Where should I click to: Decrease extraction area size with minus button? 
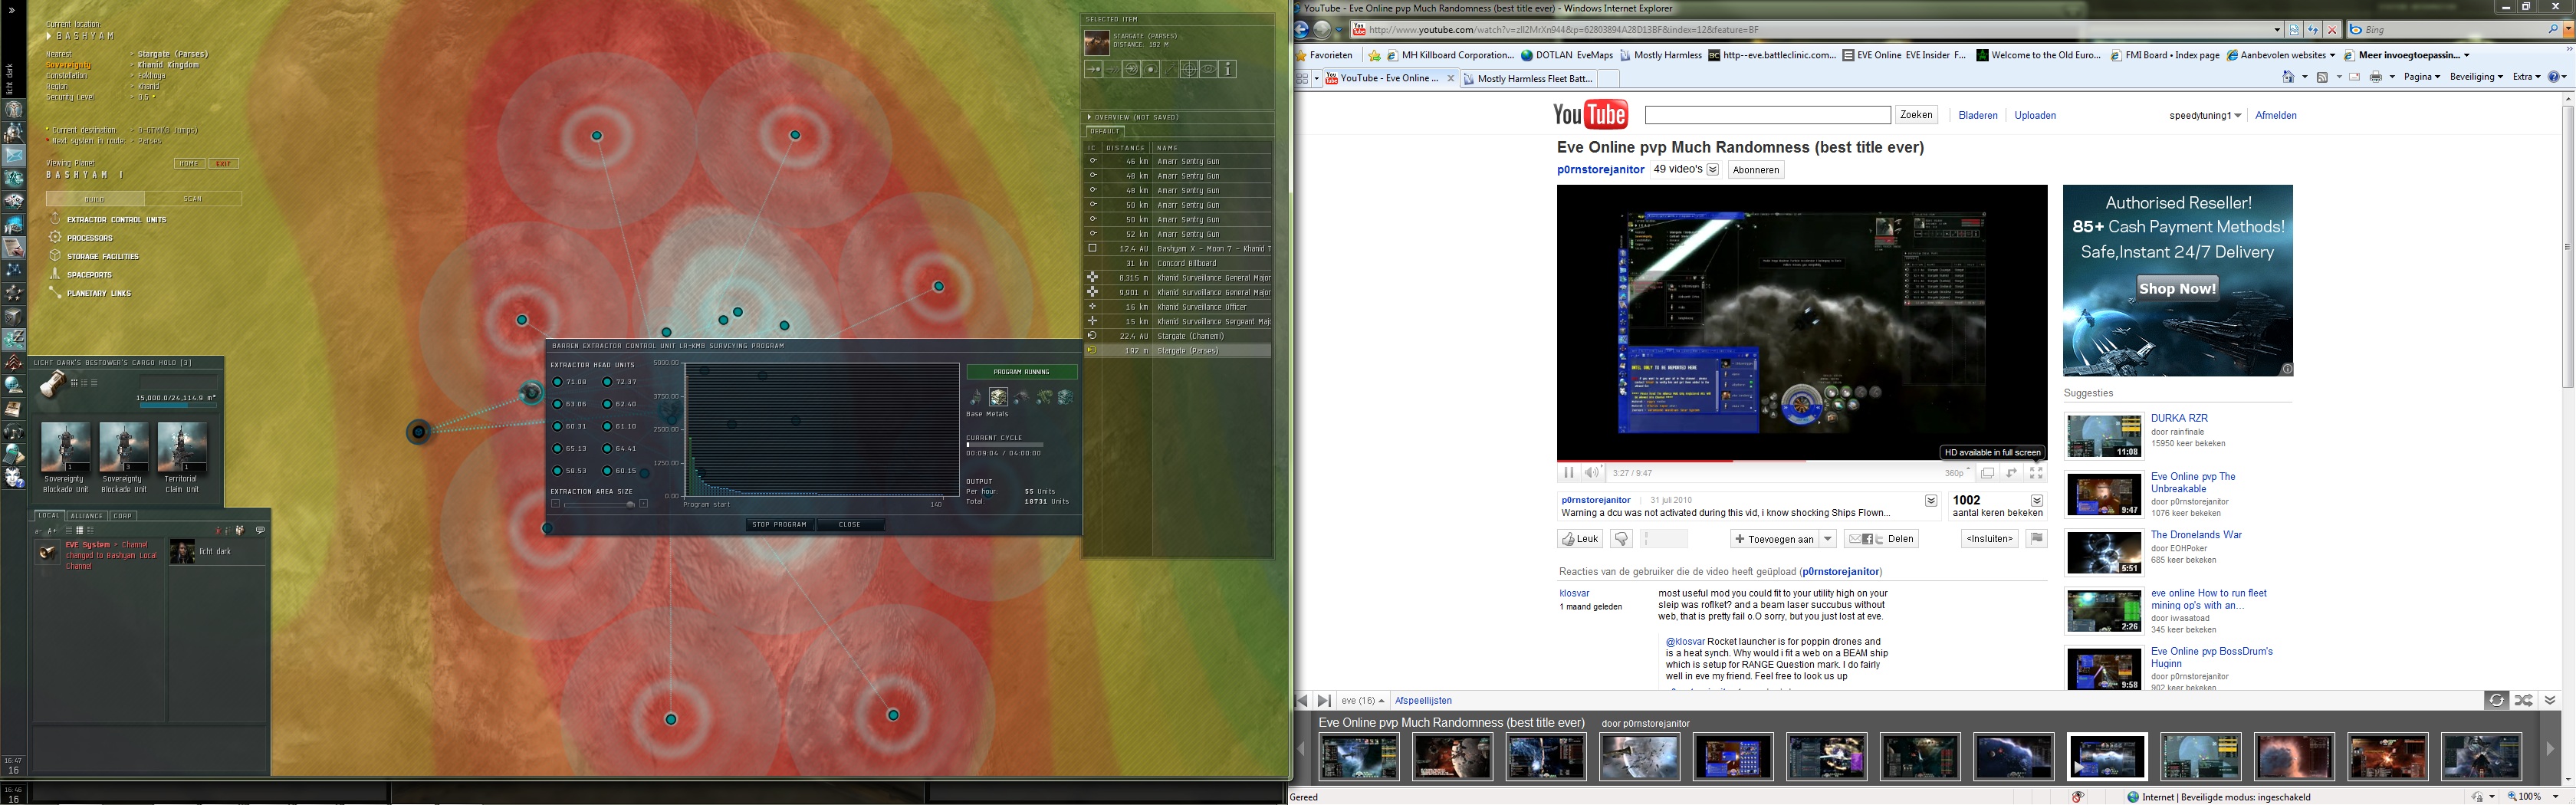coord(556,504)
